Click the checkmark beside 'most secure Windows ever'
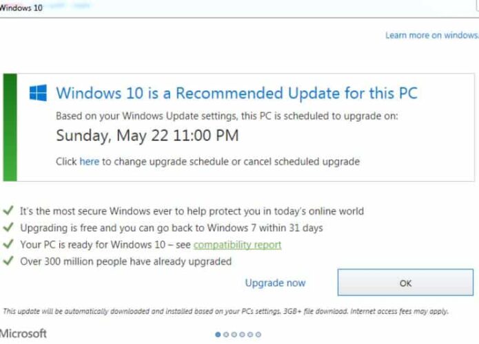 click(8, 210)
